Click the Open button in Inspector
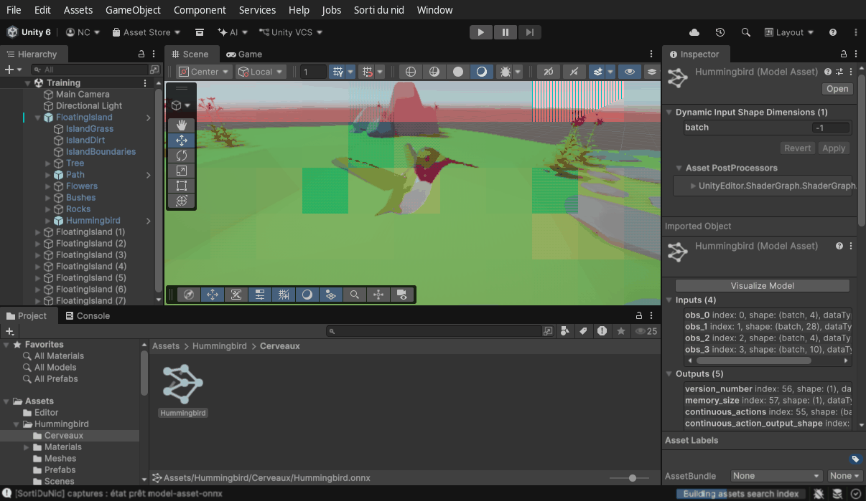This screenshot has height=501, width=866. (837, 89)
